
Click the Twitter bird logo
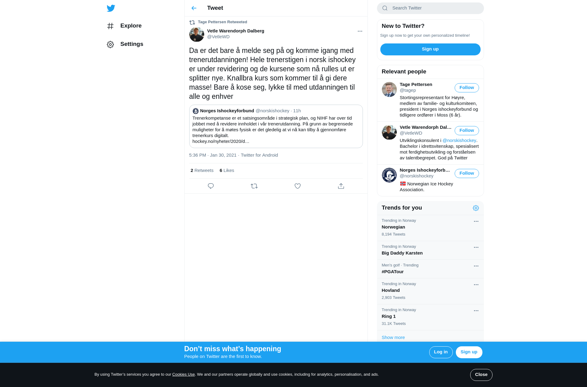click(x=111, y=8)
